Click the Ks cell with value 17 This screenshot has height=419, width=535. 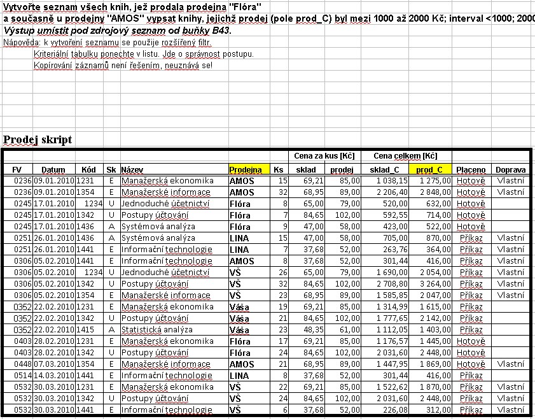[x=279, y=341]
